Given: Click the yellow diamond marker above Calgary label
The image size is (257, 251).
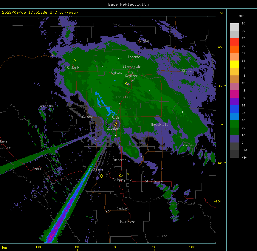Looking at the screenshot, I should click(121, 176).
